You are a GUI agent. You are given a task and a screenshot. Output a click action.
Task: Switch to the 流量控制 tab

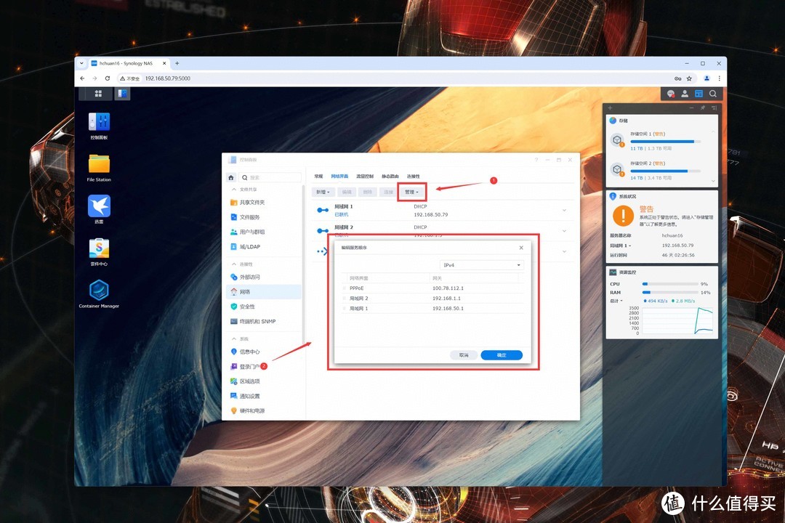pyautogui.click(x=365, y=177)
